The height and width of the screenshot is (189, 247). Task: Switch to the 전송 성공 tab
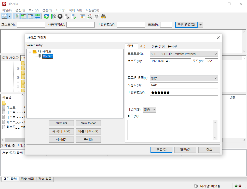coord(45,179)
